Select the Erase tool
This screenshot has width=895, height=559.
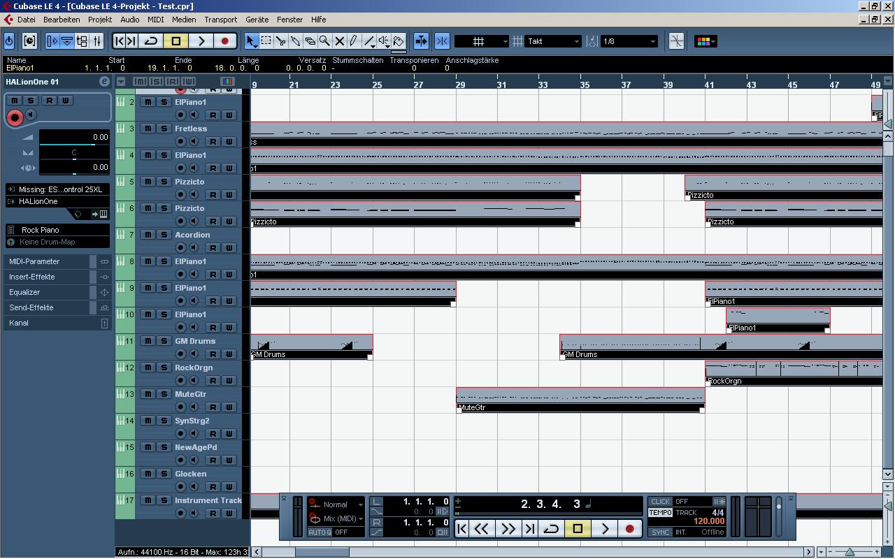(x=310, y=41)
